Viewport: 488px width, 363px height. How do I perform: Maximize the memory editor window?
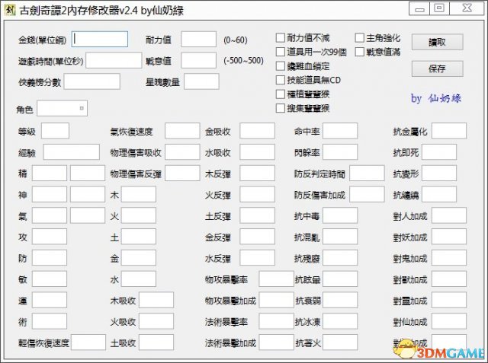click(x=438, y=8)
